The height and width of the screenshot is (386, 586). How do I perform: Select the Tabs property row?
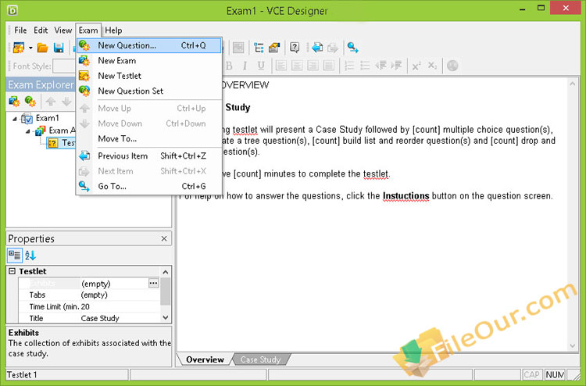point(89,295)
